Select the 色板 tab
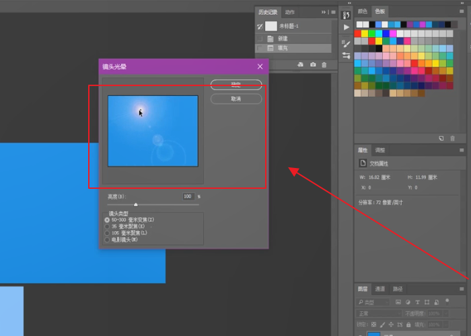 [379, 11]
